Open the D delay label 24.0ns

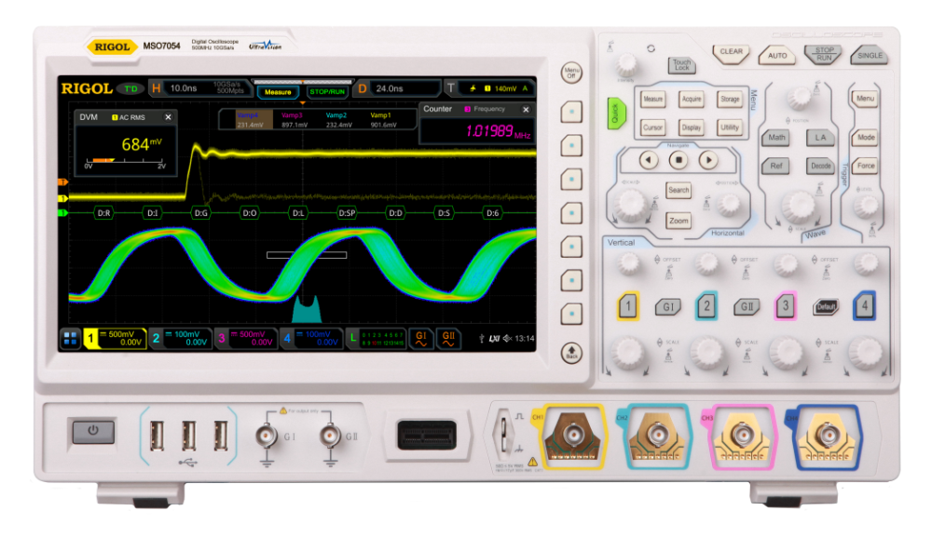397,88
